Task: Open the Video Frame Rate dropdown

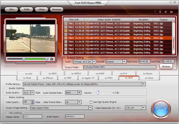Action: point(79,102)
